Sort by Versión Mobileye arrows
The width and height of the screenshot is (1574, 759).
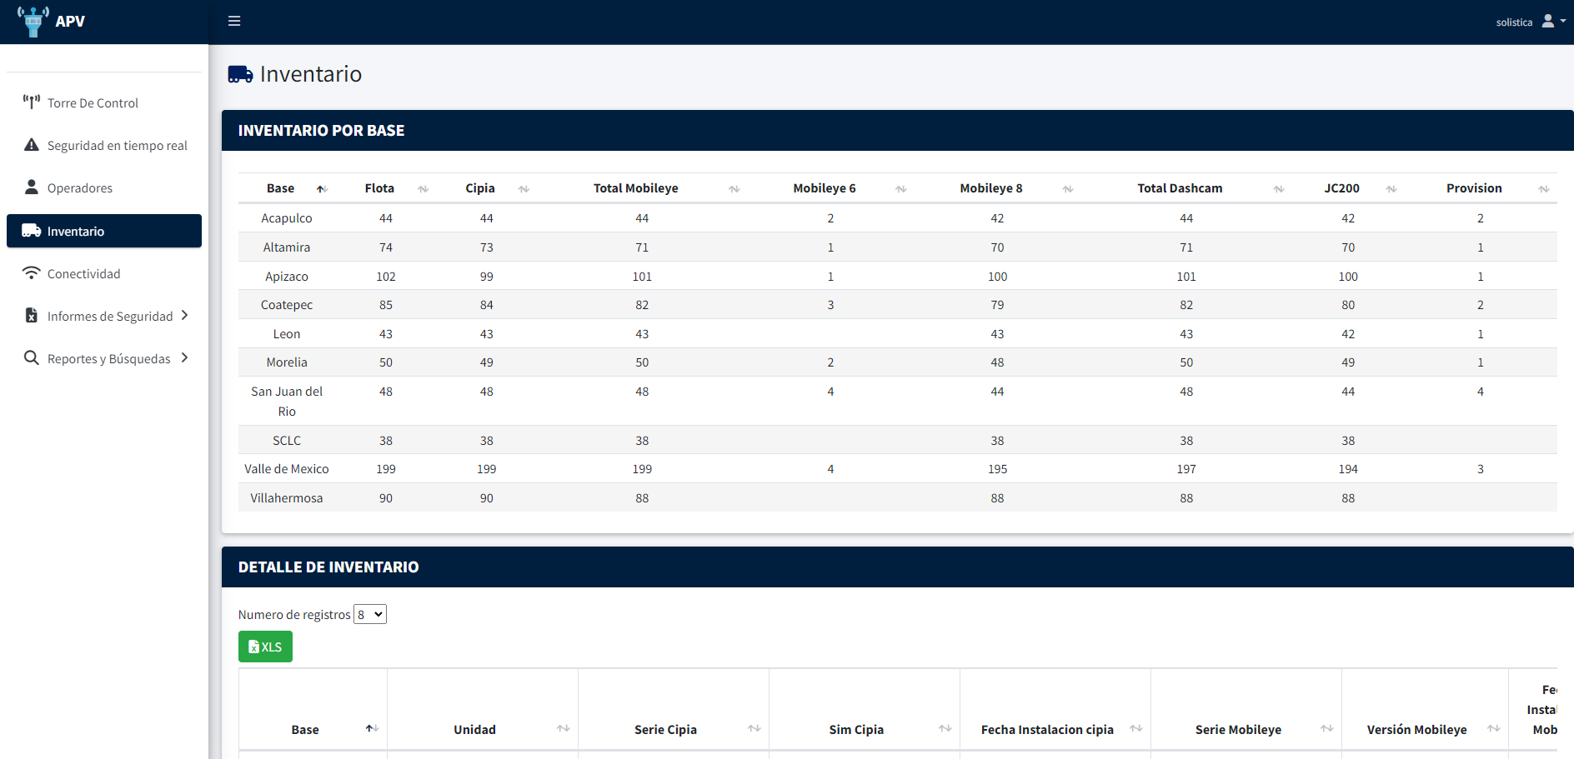[1494, 728]
